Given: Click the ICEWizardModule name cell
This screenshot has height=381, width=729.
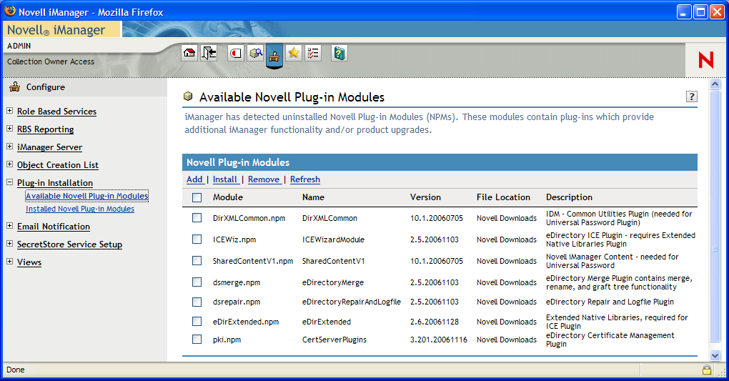Looking at the screenshot, I should tap(333, 239).
